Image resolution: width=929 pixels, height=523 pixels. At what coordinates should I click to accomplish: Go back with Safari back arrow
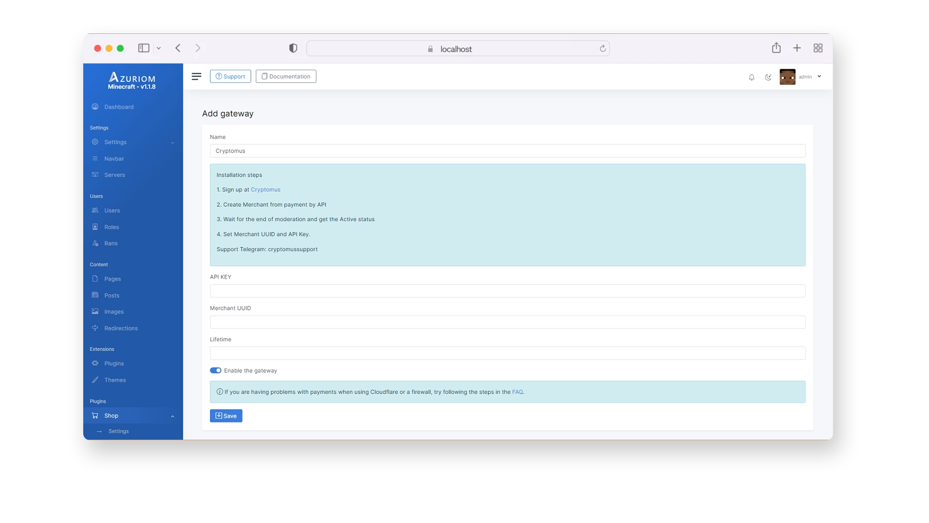(x=178, y=48)
